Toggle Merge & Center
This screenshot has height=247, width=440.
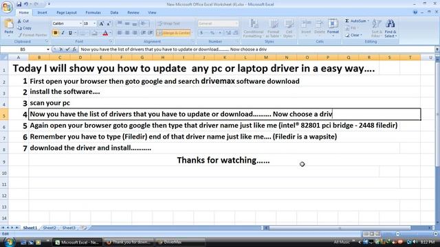tap(173, 33)
